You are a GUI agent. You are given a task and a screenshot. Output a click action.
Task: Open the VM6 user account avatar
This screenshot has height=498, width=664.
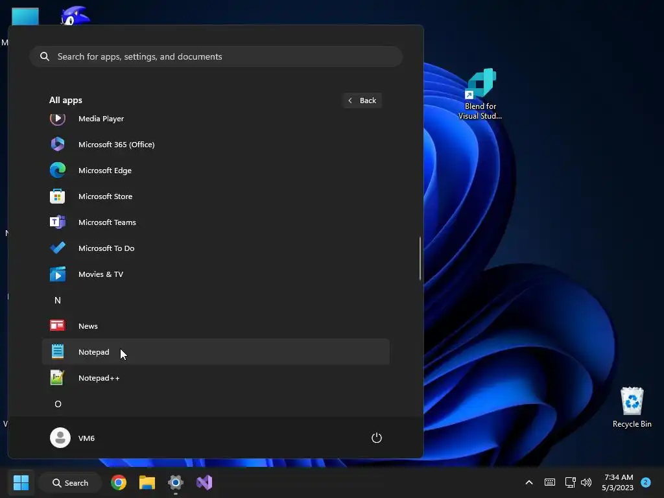60,438
